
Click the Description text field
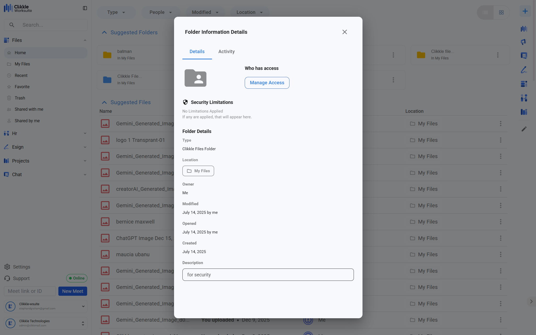[268, 275]
